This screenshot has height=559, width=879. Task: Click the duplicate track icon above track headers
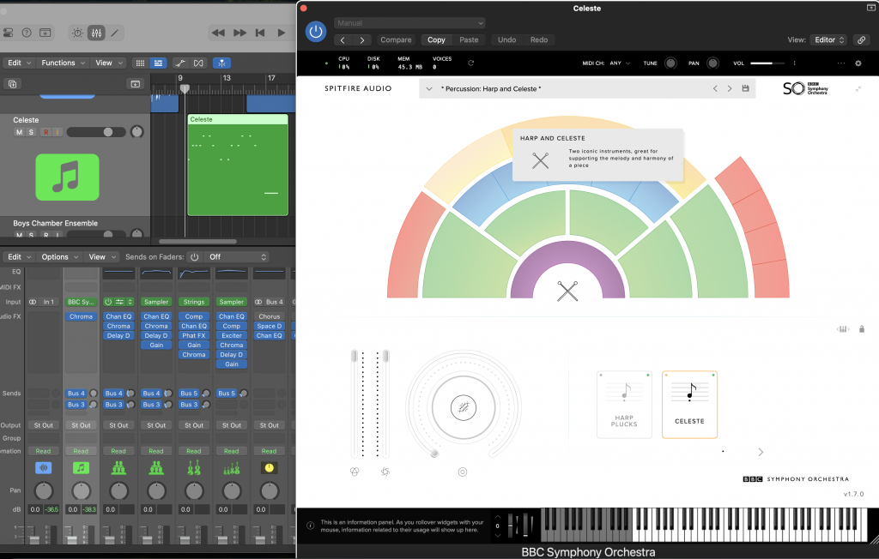[x=12, y=84]
